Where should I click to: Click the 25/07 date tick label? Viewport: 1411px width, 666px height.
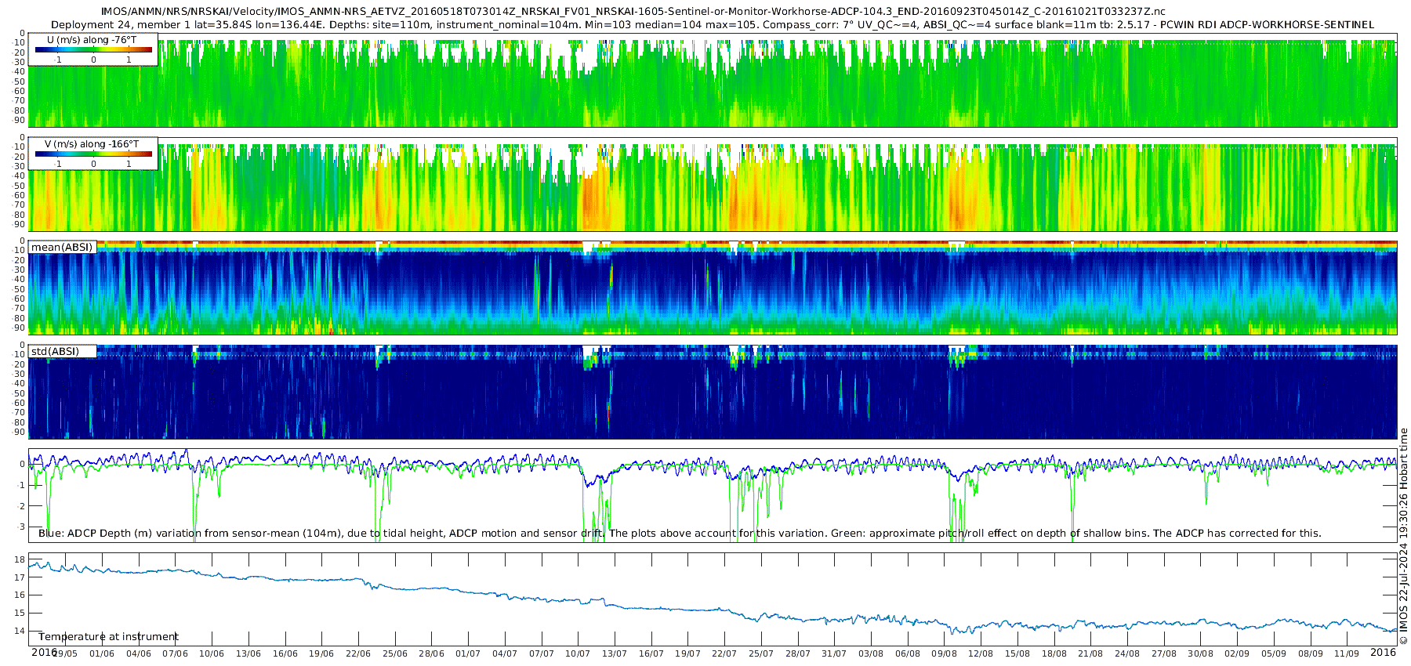pyautogui.click(x=761, y=653)
